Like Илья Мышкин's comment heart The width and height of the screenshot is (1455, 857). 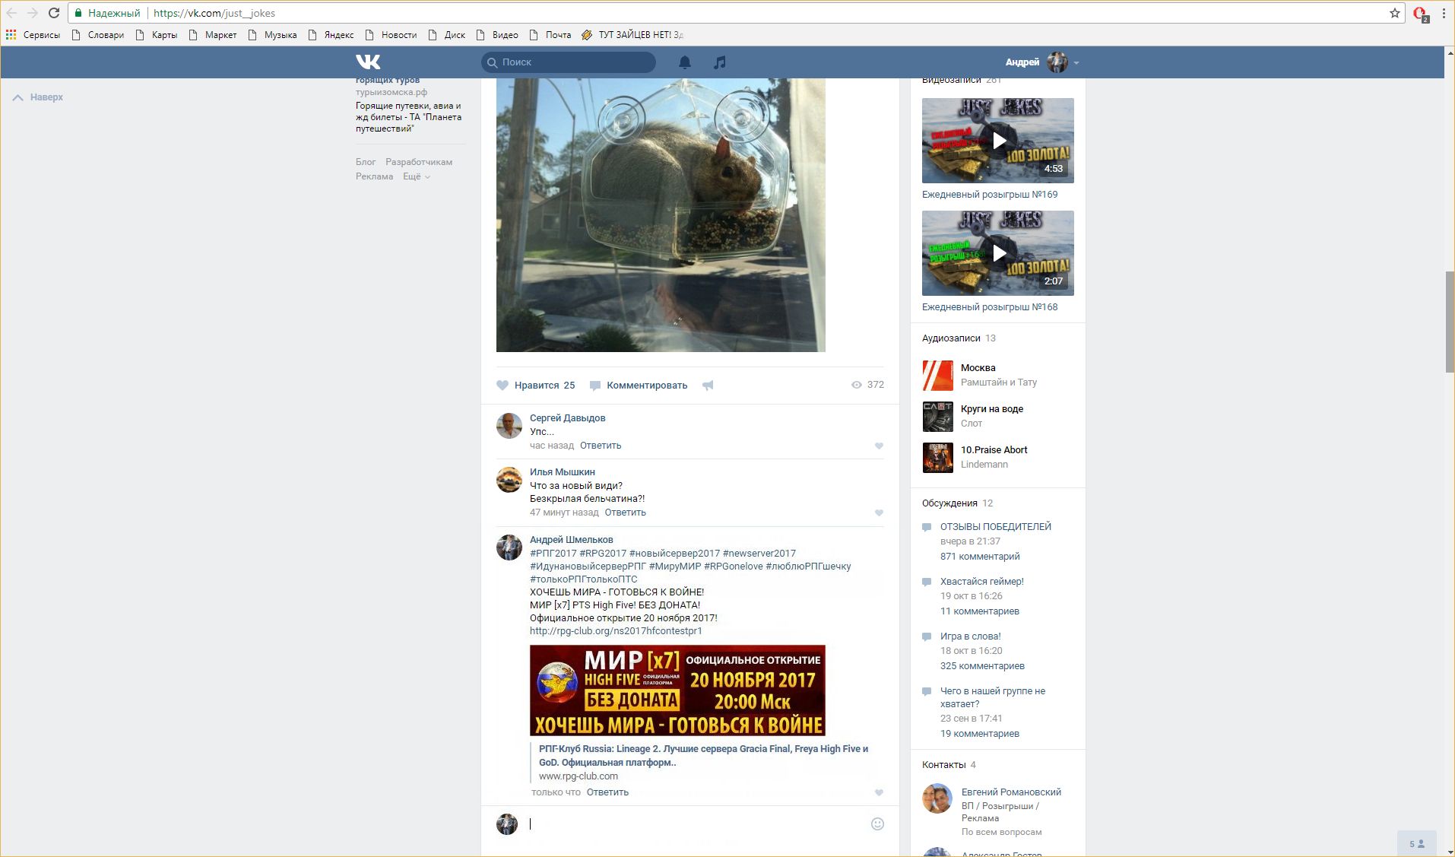(x=879, y=513)
